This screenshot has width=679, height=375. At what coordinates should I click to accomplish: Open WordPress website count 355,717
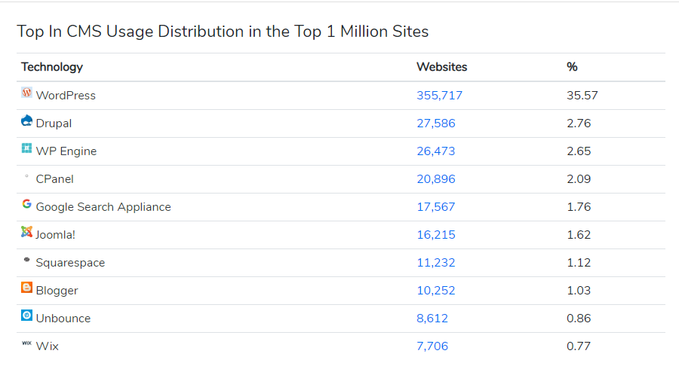click(439, 96)
